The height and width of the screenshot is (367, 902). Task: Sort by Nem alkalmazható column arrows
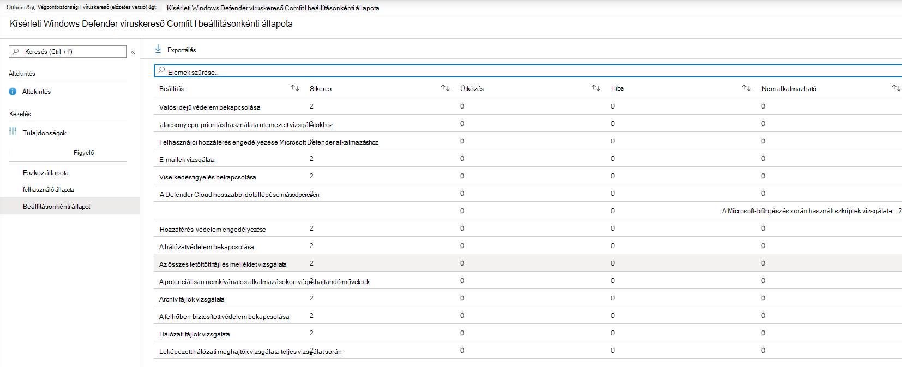click(896, 88)
